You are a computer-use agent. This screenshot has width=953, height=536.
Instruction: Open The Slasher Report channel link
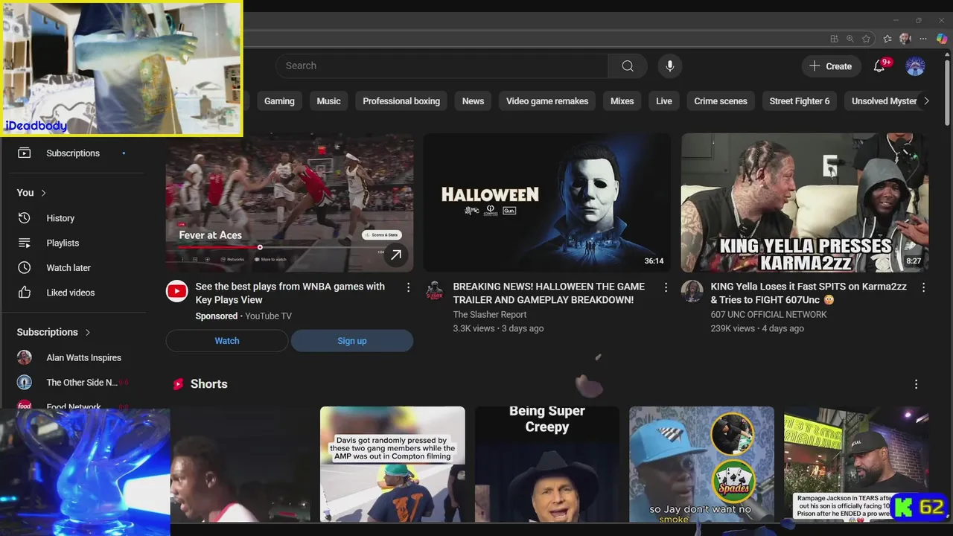[490, 315]
